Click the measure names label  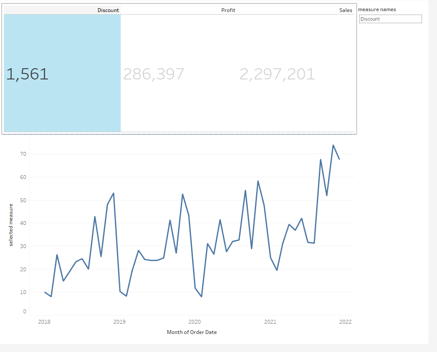coord(377,9)
